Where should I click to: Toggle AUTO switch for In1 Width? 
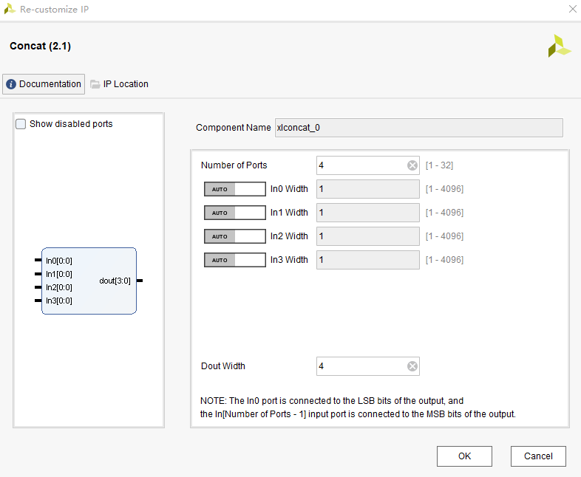tap(234, 213)
